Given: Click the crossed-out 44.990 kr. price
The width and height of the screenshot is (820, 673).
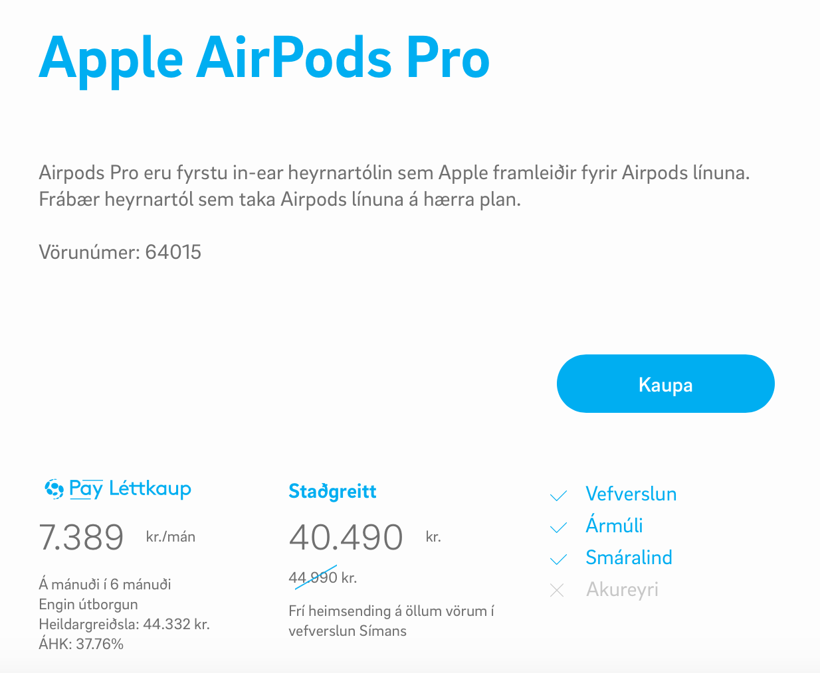Looking at the screenshot, I should click(x=322, y=577).
